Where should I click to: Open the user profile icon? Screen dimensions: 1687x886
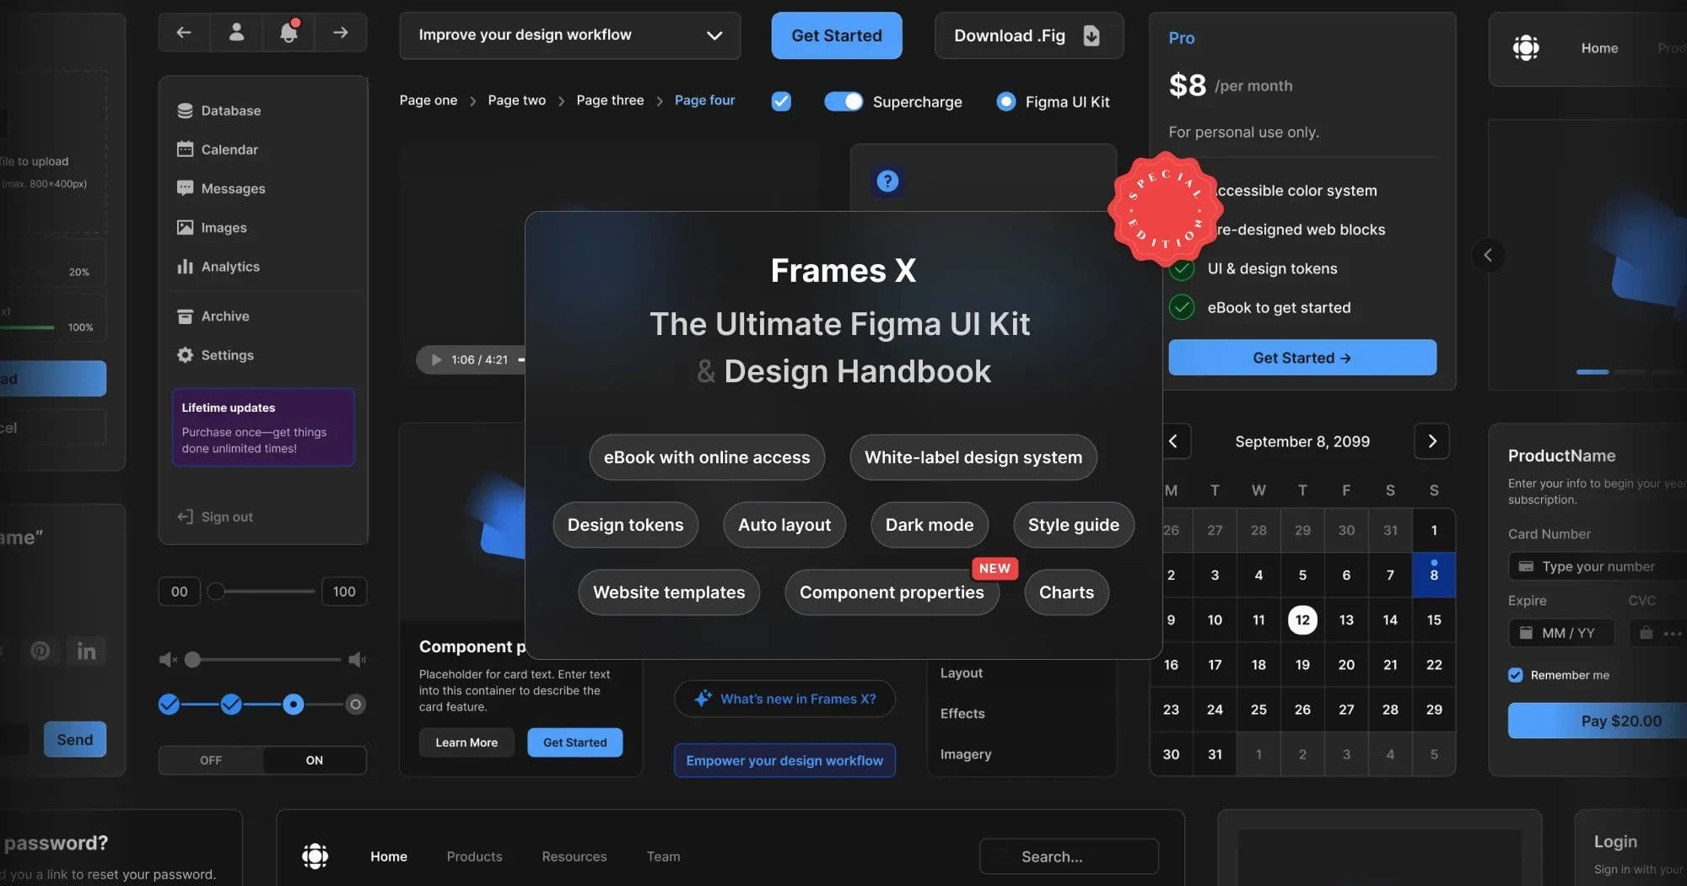[x=236, y=32]
